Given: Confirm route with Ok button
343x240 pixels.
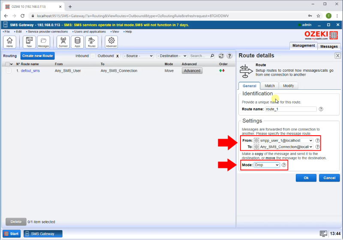Looking at the screenshot, I should (306, 178).
